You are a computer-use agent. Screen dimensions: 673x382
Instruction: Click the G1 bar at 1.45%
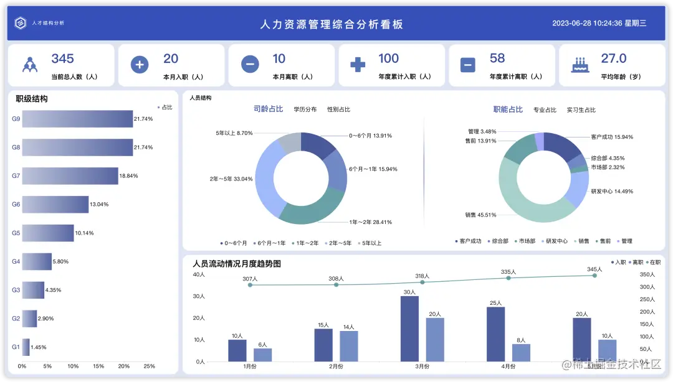[x=26, y=347]
